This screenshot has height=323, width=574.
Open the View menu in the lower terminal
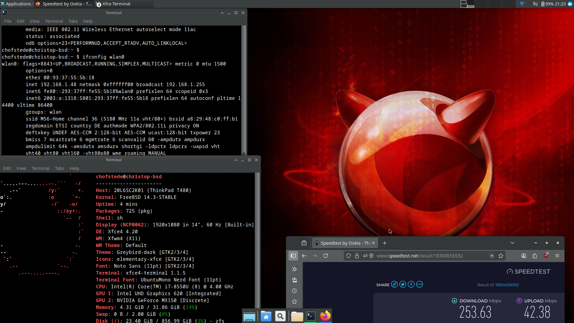21,168
